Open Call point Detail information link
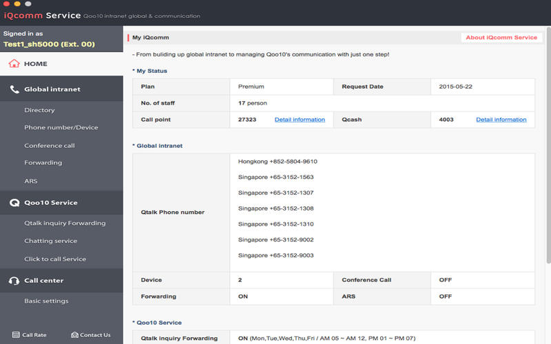551x344 pixels. (300, 120)
